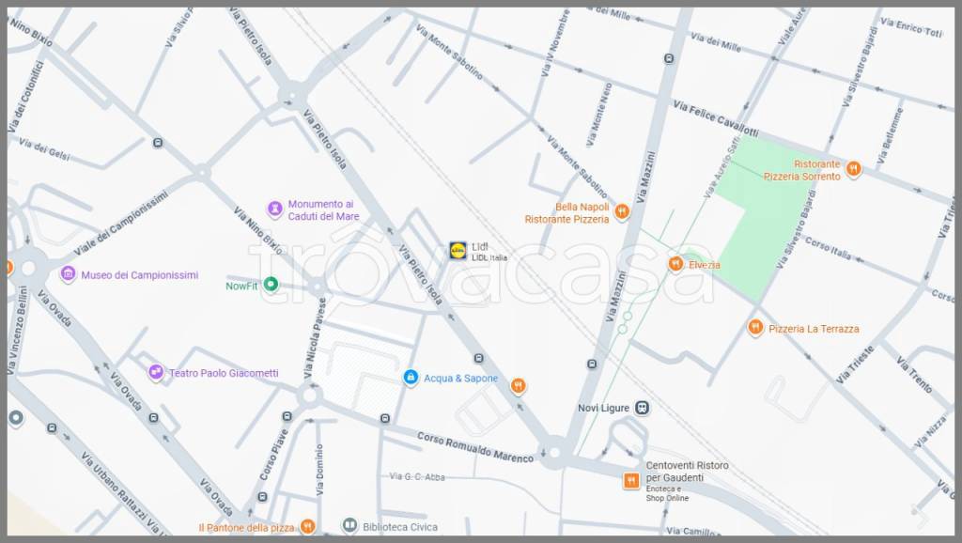Open the Pizzeria La Terrazza marker icon

pos(755,328)
